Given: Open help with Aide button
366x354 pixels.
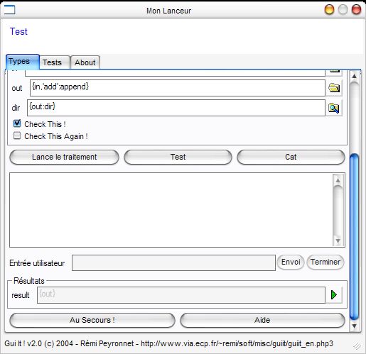Looking at the screenshot, I should click(x=262, y=320).
